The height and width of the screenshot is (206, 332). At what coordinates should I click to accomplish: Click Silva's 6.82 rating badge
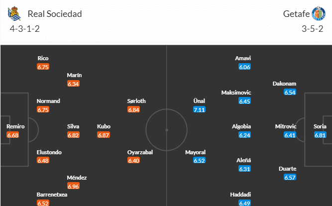point(73,135)
